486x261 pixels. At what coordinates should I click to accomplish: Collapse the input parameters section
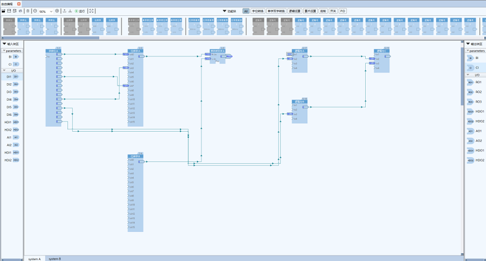coord(3,50)
